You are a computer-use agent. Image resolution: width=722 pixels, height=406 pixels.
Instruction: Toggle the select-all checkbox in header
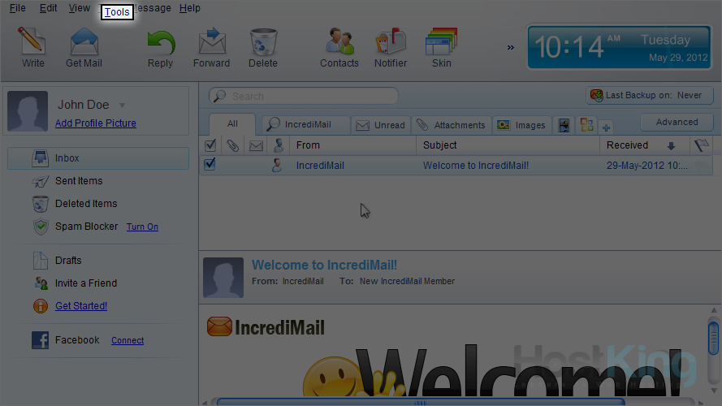pos(210,145)
